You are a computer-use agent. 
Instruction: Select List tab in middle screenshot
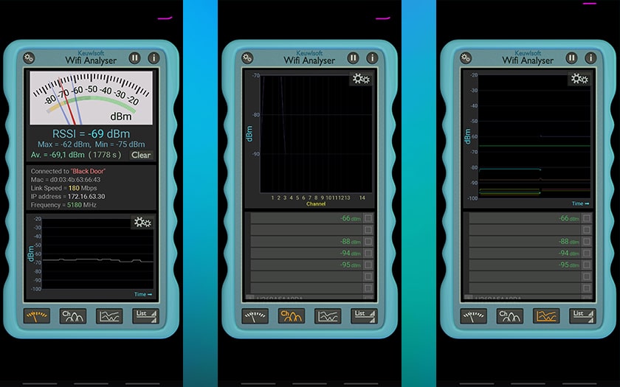pyautogui.click(x=364, y=316)
